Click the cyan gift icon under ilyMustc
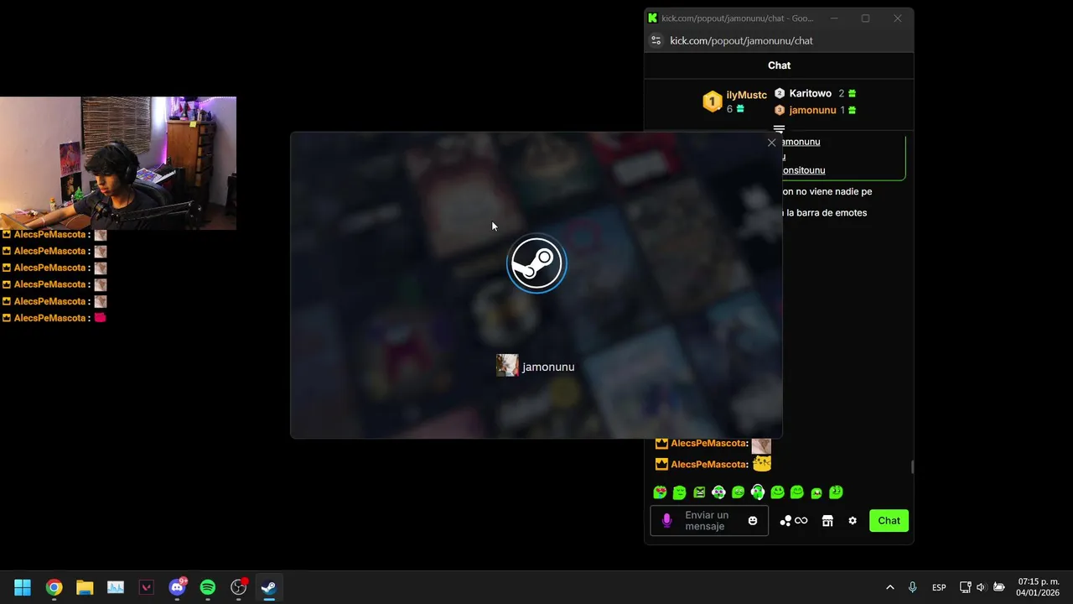Viewport: 1073px width, 604px height. 740,109
